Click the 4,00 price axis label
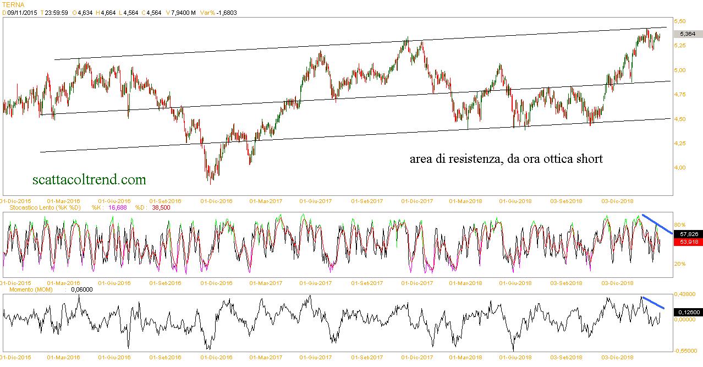The width and height of the screenshot is (703, 367). (x=680, y=167)
